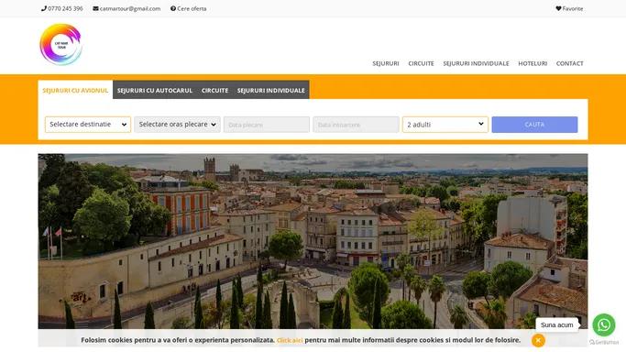
Task: Open the Cat Mar Tour logo homepage
Action: pyautogui.click(x=61, y=44)
